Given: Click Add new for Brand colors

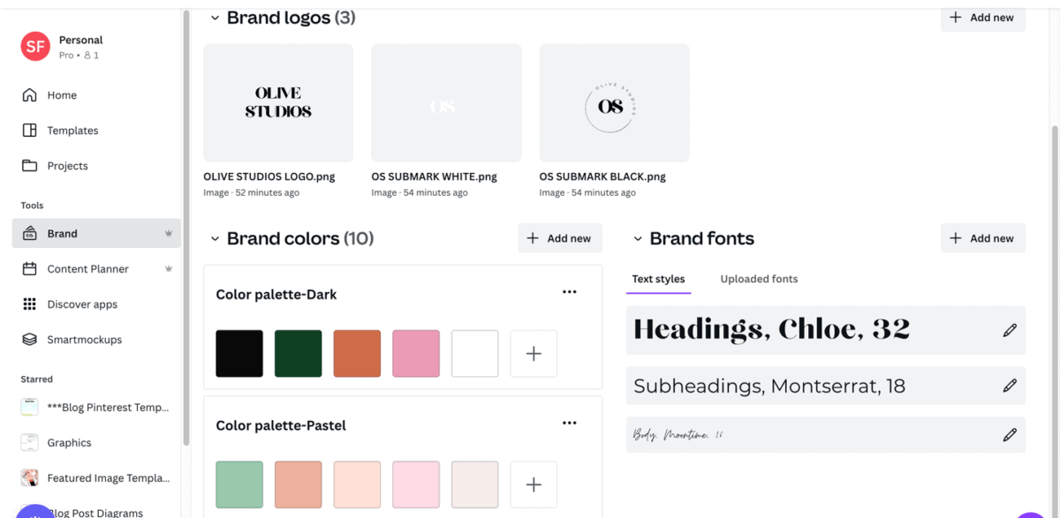Looking at the screenshot, I should 559,238.
